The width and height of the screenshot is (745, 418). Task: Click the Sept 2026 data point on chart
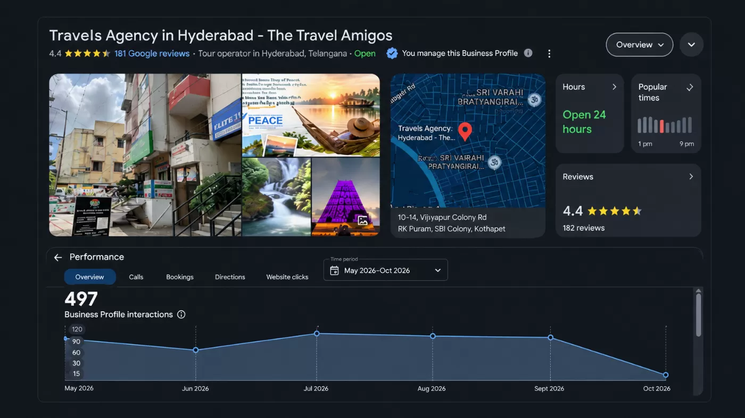pos(550,337)
